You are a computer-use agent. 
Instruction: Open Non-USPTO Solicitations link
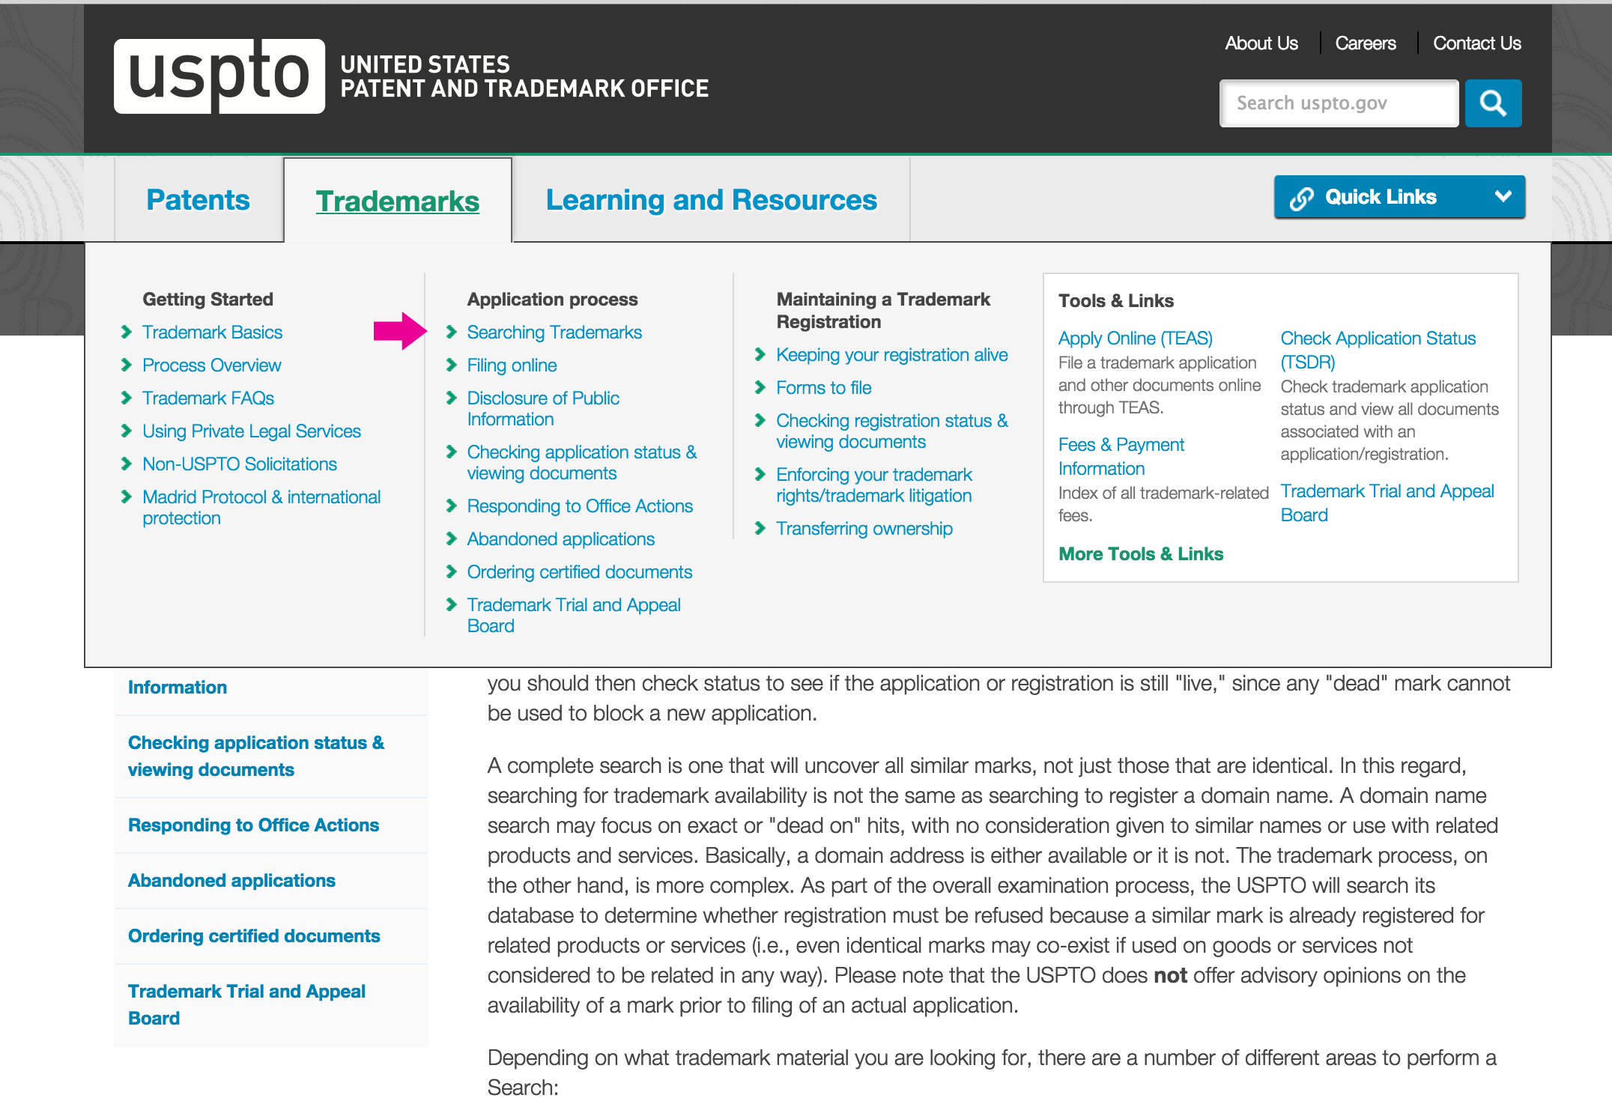[x=240, y=464]
